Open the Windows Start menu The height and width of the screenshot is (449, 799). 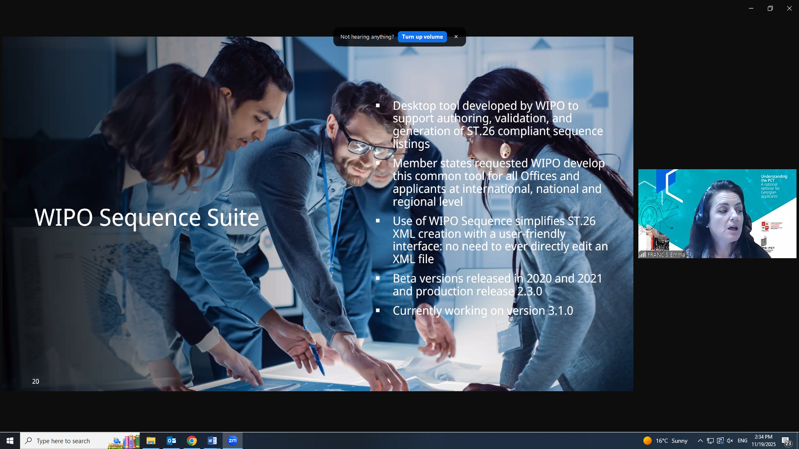(10, 441)
